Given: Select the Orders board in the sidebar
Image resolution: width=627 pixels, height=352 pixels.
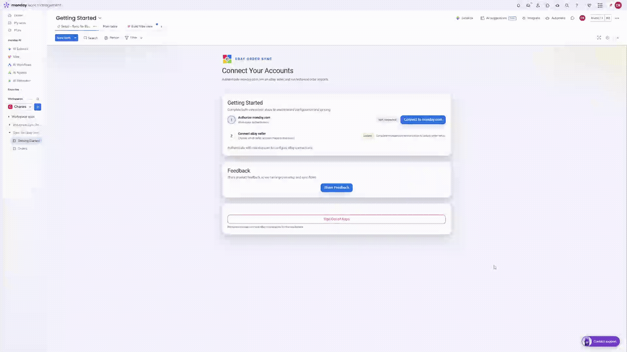Looking at the screenshot, I should click(x=23, y=148).
